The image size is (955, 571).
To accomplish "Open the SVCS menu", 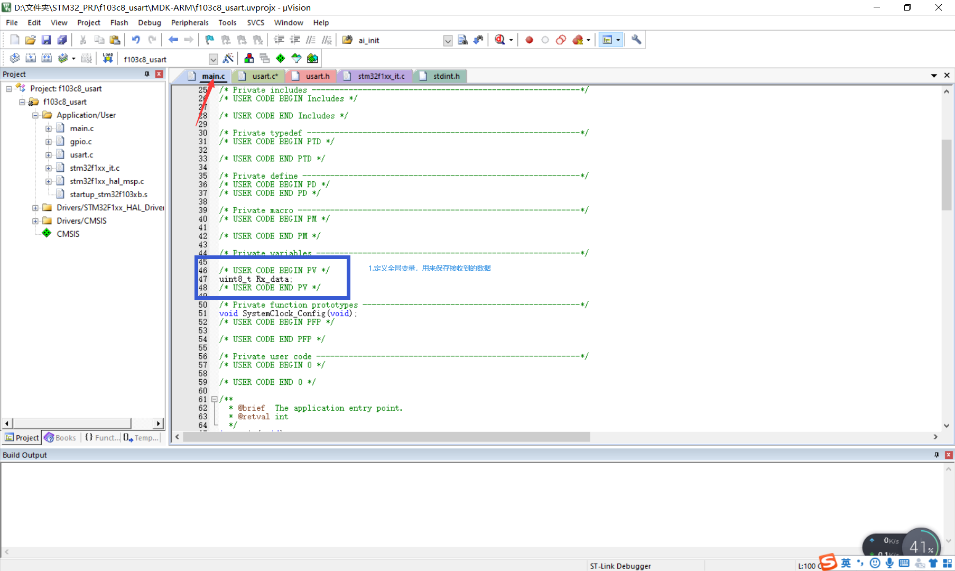I will [x=255, y=23].
